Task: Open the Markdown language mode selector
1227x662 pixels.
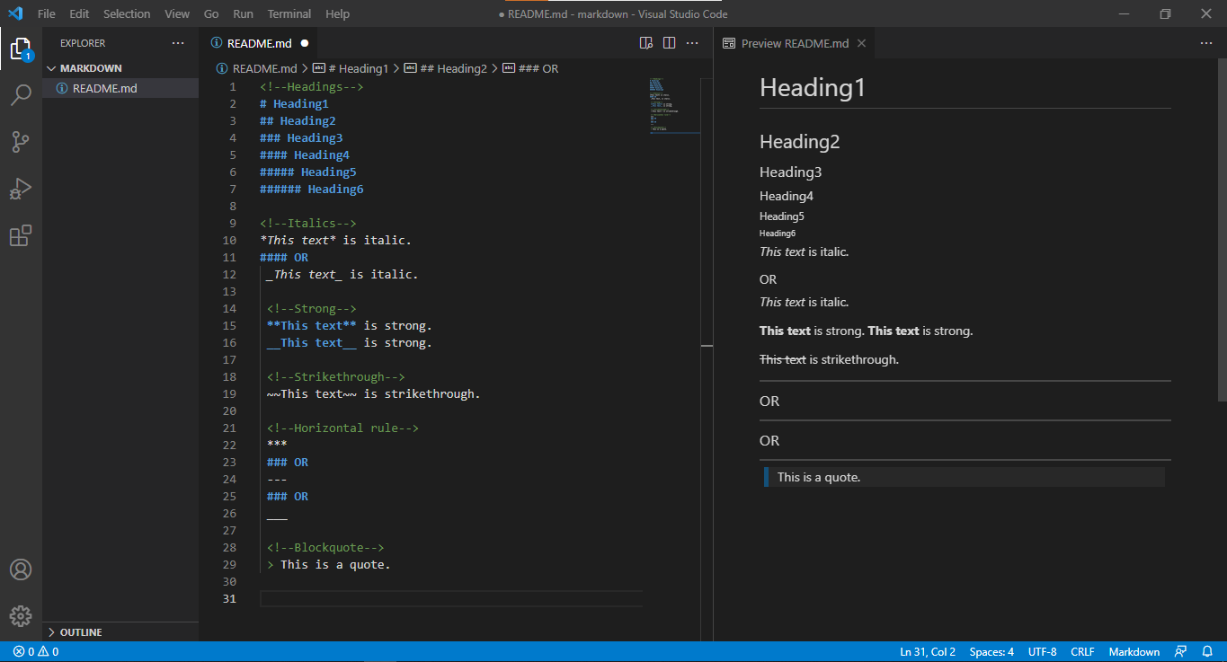Action: point(1134,651)
